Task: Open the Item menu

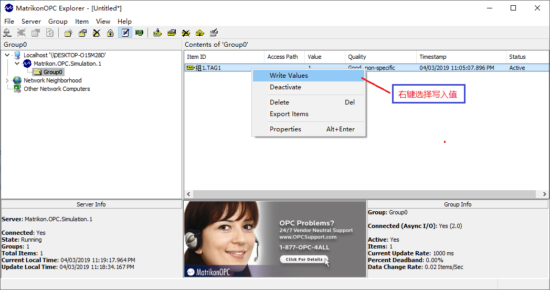Action: [x=82, y=22]
